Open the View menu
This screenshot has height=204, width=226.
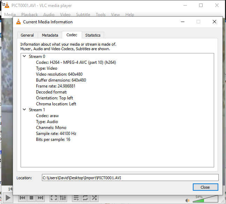click(115, 15)
